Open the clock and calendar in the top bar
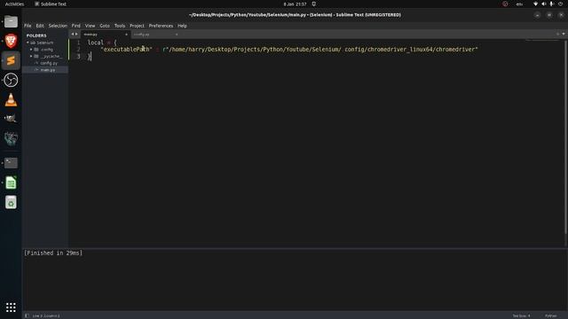568x319 pixels. [x=295, y=4]
